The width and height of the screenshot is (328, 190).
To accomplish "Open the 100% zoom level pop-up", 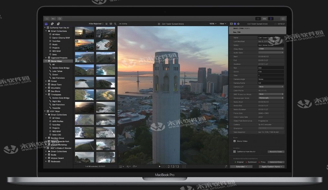I will tap(213, 24).
